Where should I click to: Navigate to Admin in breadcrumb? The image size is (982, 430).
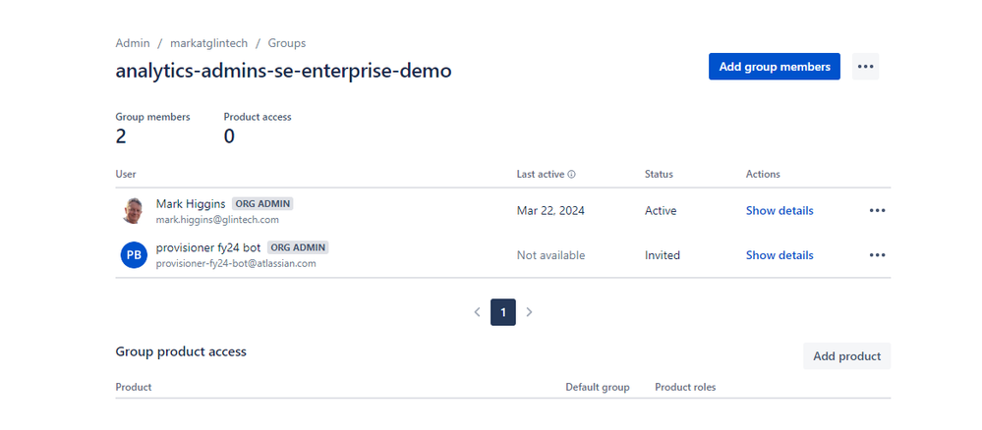pyautogui.click(x=133, y=43)
